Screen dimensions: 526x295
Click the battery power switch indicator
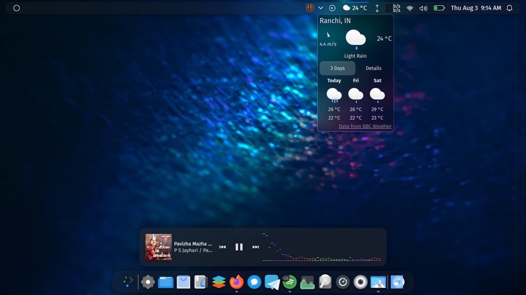pos(439,8)
